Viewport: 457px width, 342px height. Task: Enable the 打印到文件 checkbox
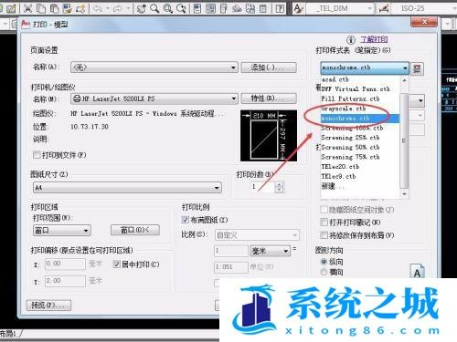(37, 154)
